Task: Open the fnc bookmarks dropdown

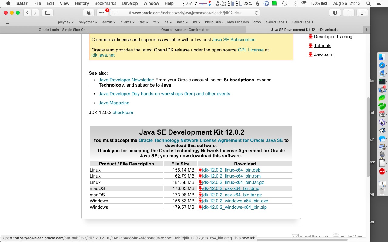Action: coord(144,22)
